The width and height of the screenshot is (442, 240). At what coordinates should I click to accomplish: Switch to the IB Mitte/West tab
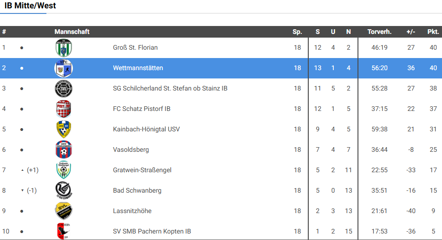pos(30,6)
